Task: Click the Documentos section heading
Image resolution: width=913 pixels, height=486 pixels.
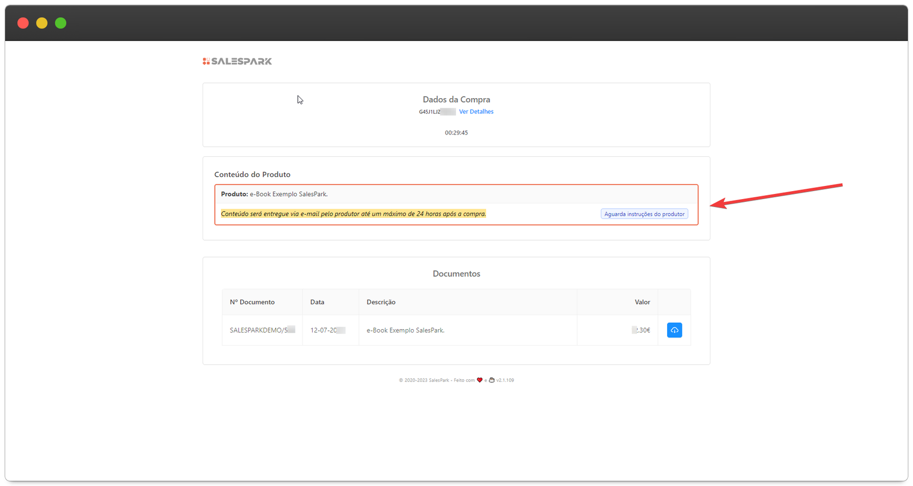Action: (457, 274)
